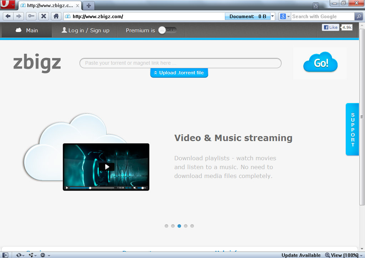Expand the address bar history dropdown
The width and height of the screenshot is (365, 258).
coord(273,16)
